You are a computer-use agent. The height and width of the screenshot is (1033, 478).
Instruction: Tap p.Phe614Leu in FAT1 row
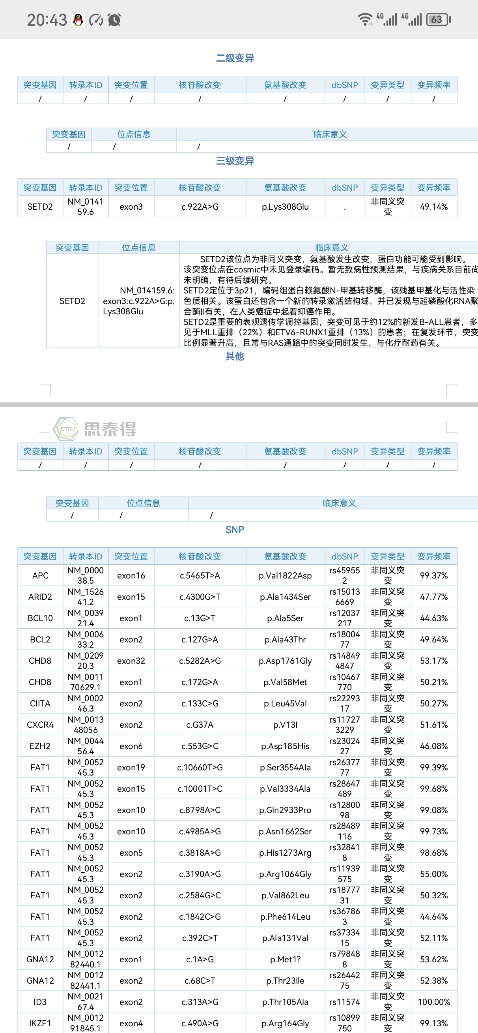285,916
